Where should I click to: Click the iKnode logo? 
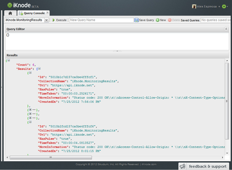[x=23, y=5]
